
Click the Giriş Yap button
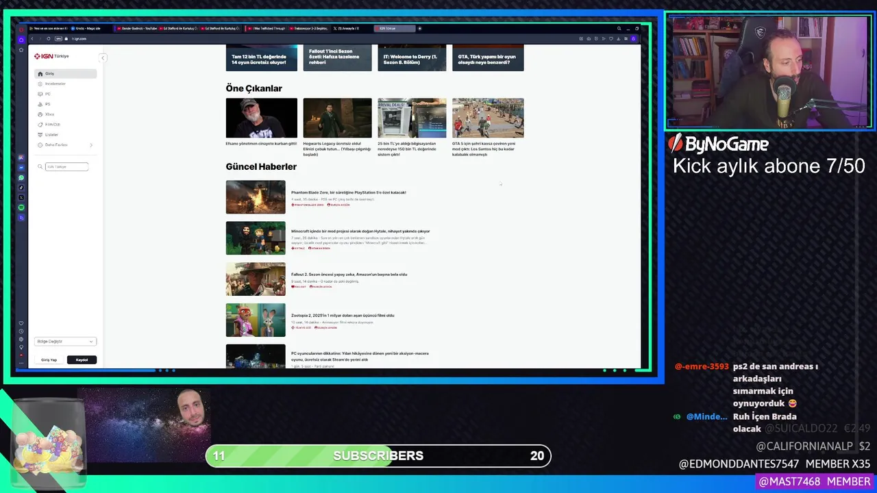49,359
